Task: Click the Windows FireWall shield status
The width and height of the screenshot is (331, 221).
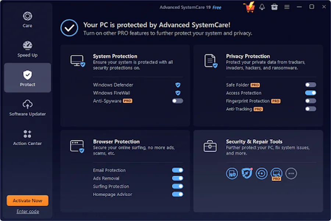Action: 178,93
